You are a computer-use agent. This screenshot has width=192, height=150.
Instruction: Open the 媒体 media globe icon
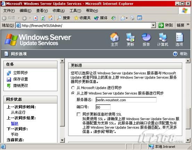coord(97,18)
